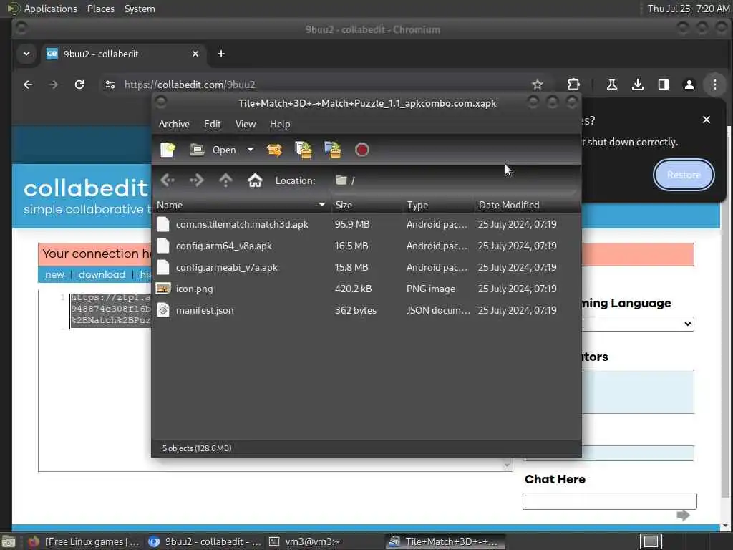This screenshot has width=733, height=550.
Task: Switch to vm3@vm3 terminal in taskbar
Action: [305, 541]
